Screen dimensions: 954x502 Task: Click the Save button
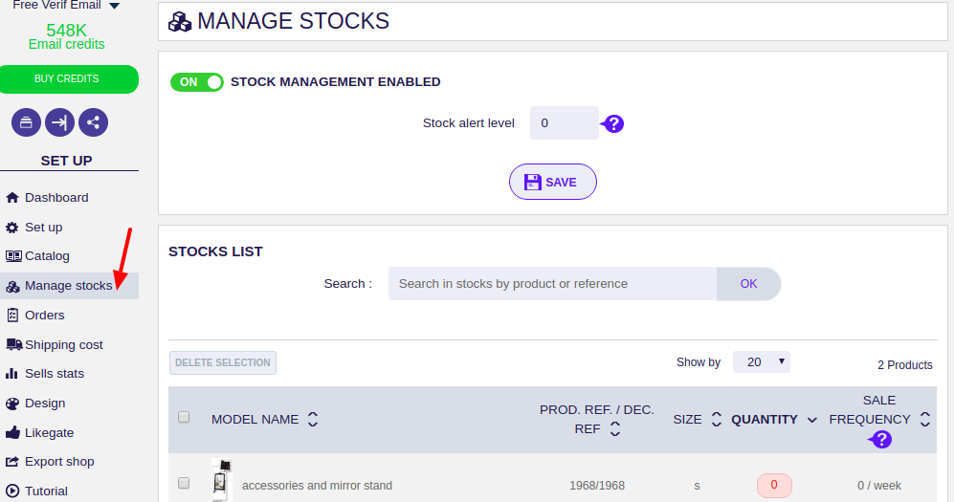click(x=552, y=182)
